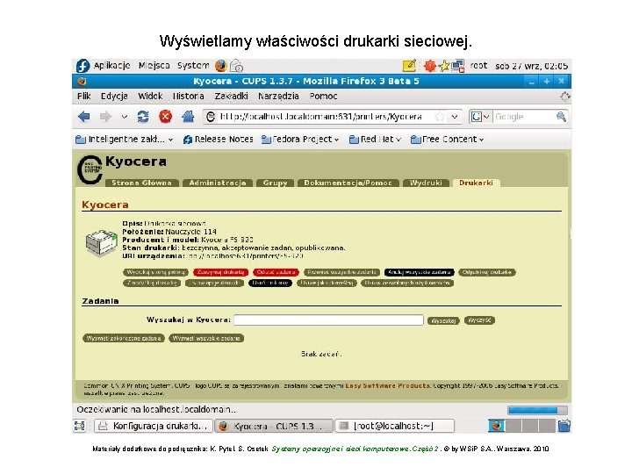
Task: Open the Edycja menu
Action: pos(114,97)
